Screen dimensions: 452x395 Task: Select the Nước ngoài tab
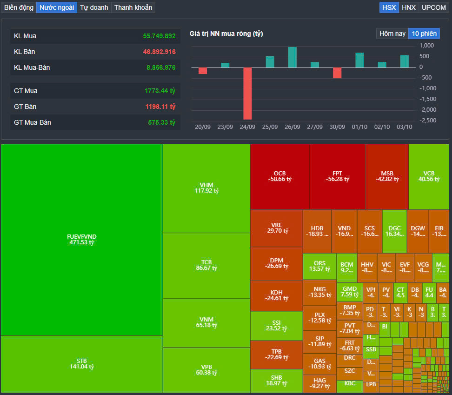[x=57, y=7]
